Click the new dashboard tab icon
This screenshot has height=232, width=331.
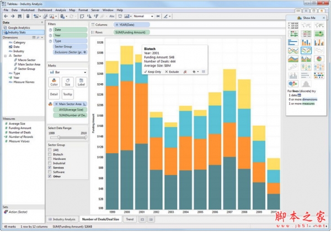pos(151,219)
